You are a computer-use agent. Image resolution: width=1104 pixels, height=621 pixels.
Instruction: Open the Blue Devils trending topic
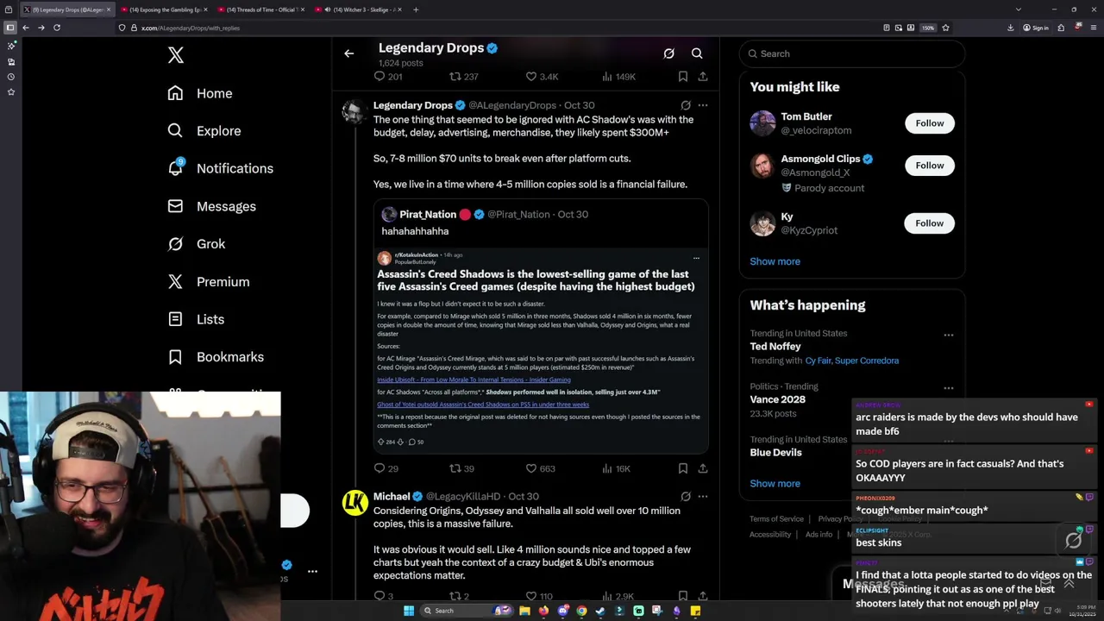[x=775, y=453]
